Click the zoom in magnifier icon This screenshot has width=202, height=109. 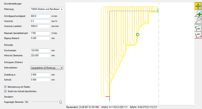tap(198, 13)
